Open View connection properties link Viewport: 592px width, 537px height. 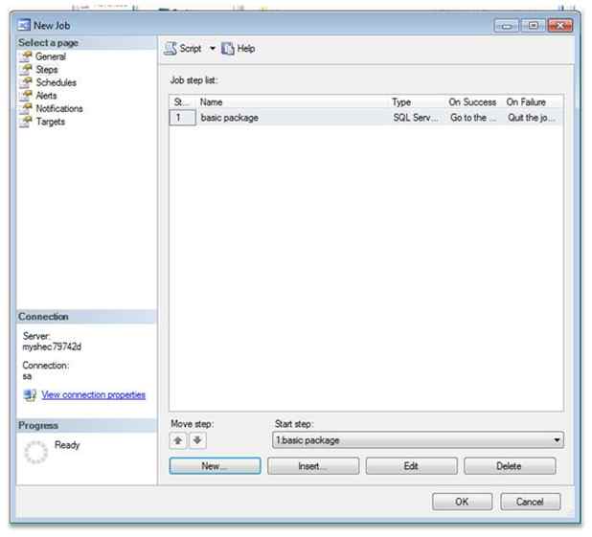click(x=94, y=394)
